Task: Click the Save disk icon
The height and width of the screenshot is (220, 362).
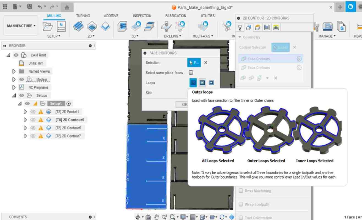Action: click(29, 7)
